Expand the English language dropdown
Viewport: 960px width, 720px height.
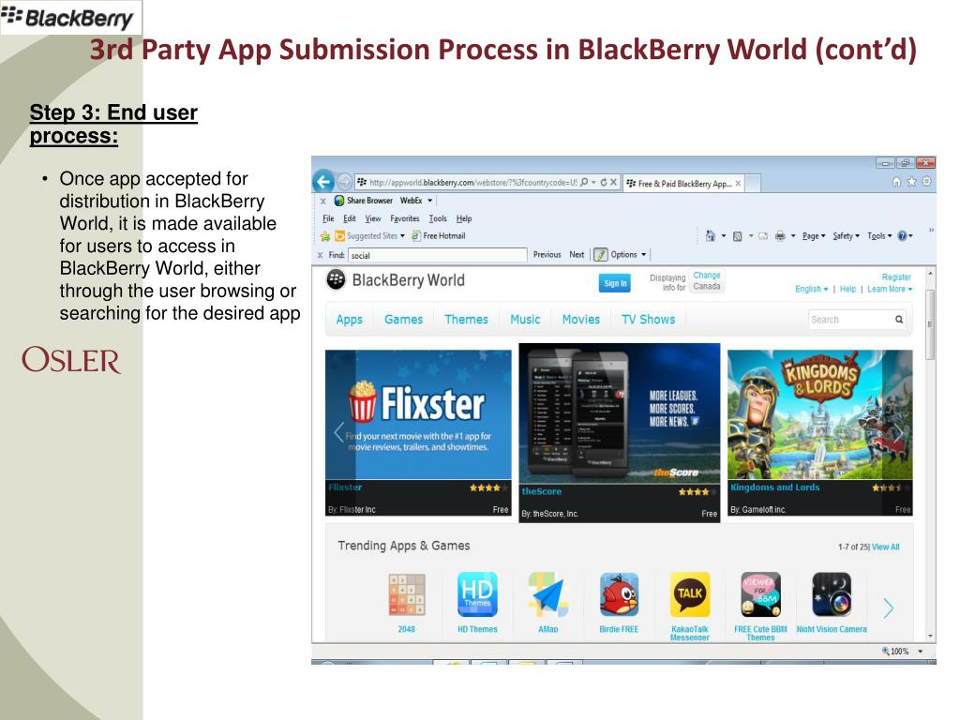click(x=811, y=289)
